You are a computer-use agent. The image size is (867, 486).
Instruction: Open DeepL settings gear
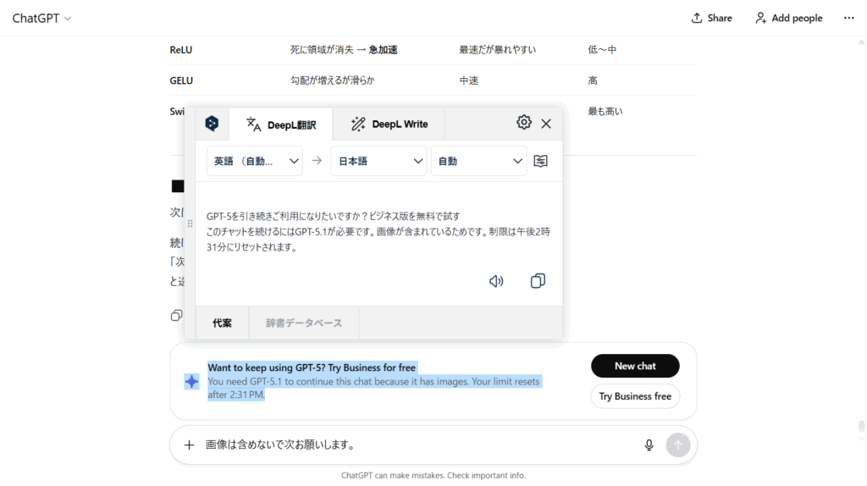(523, 123)
